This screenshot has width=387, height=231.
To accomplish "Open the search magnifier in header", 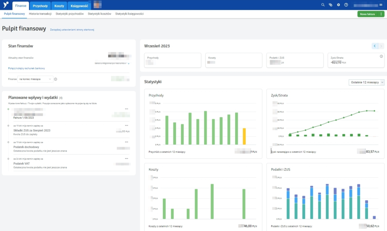I will coord(323,5).
